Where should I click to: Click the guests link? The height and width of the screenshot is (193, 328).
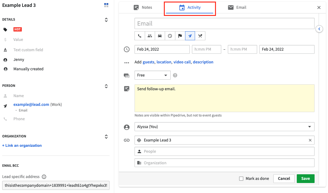click(x=149, y=62)
